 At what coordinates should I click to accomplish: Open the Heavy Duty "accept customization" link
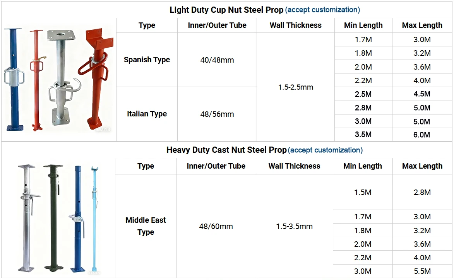(x=325, y=150)
